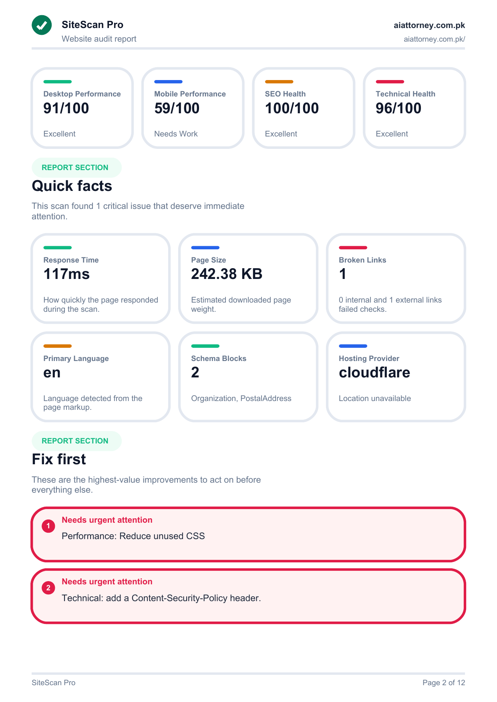Click 'Needs urgent attention' label in item 2
Image resolution: width=497 pixels, height=702 pixels.
(107, 582)
